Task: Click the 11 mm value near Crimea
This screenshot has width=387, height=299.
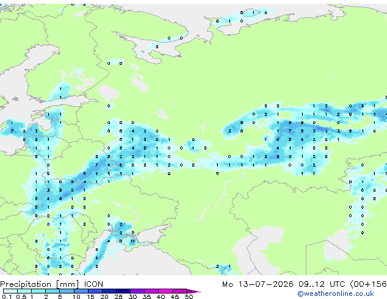Action: click(x=133, y=241)
